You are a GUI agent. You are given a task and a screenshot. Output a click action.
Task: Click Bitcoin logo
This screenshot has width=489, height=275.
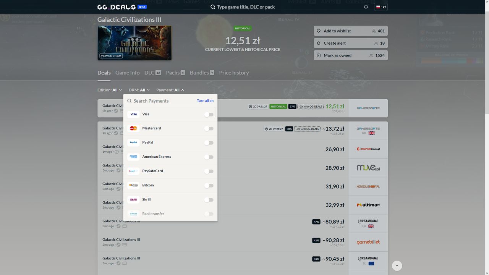[133, 185]
